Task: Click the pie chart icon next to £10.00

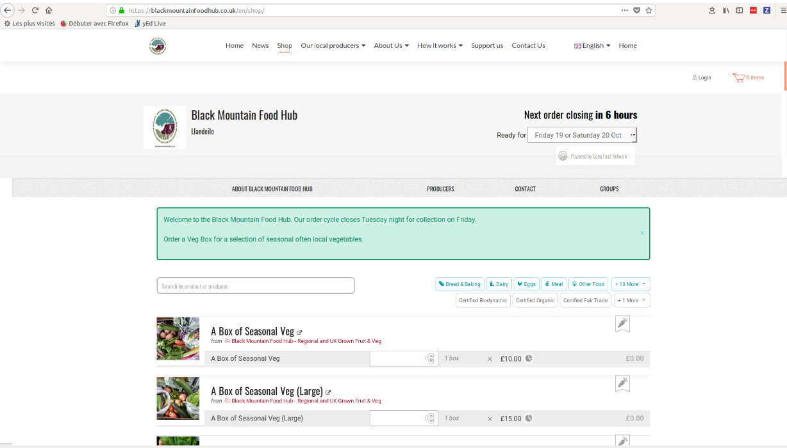Action: (529, 358)
